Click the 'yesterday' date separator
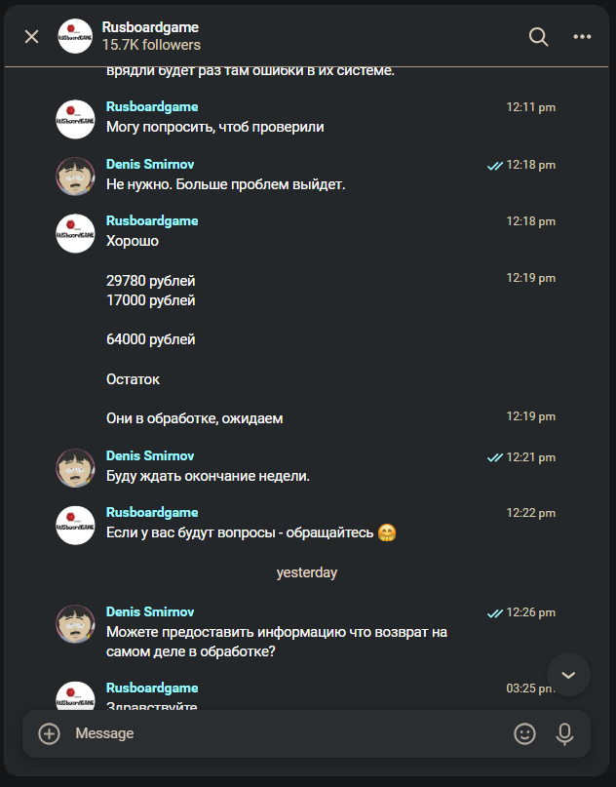This screenshot has height=787, width=616. click(307, 572)
